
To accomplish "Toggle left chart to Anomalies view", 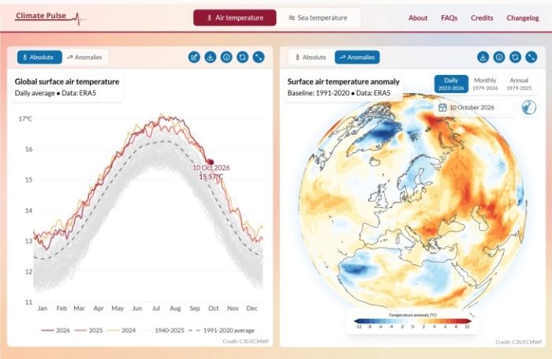I will 85,57.
